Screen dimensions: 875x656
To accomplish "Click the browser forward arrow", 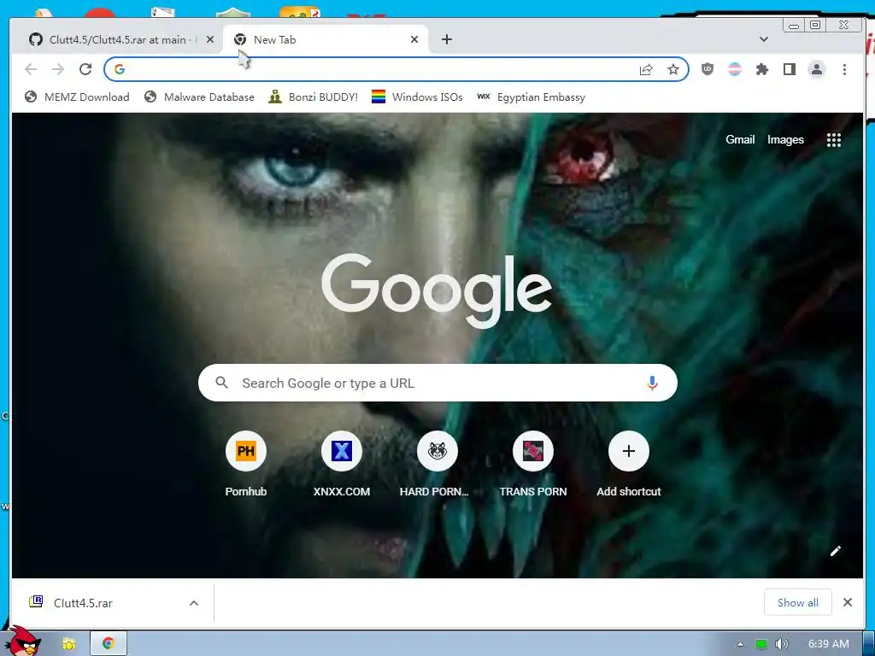I will point(58,69).
